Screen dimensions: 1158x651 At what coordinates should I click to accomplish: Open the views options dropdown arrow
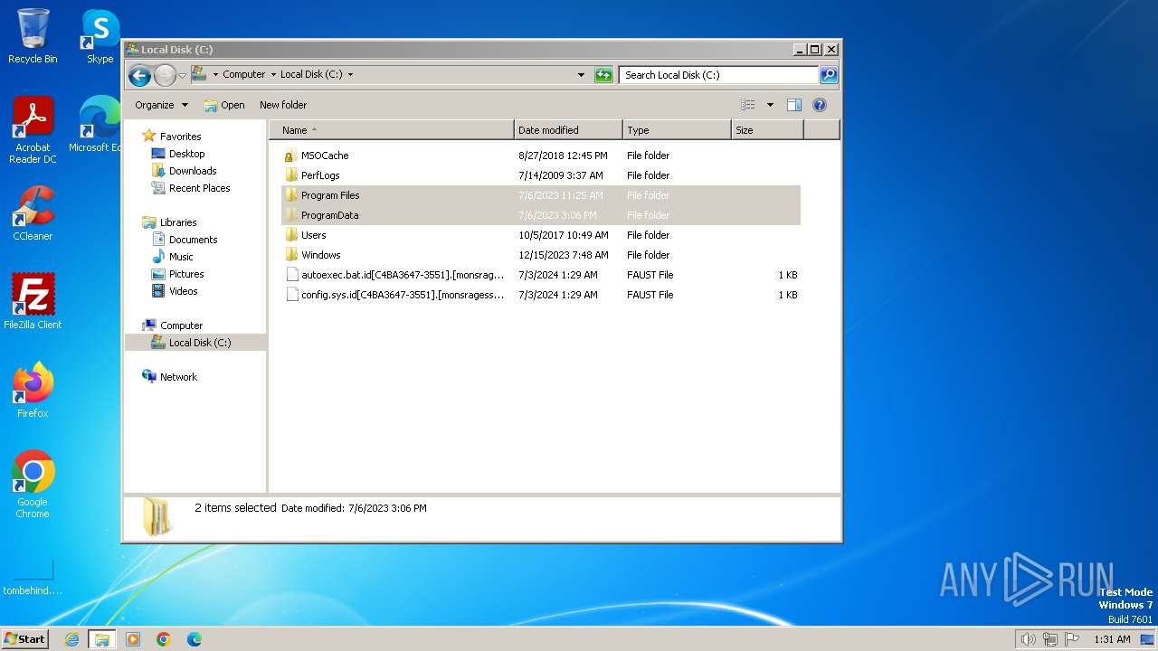(x=770, y=105)
